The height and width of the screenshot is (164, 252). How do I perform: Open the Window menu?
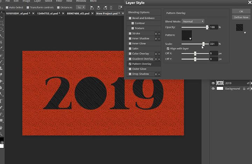[81, 1]
